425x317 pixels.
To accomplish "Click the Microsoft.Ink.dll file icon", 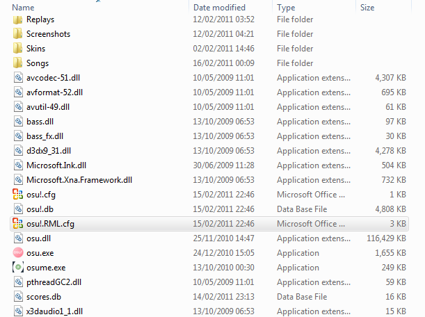I will click(x=18, y=165).
